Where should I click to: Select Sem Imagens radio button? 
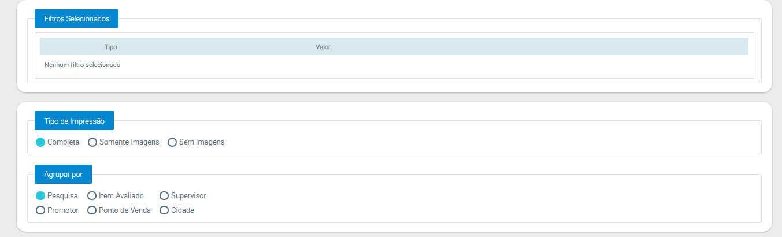click(172, 142)
